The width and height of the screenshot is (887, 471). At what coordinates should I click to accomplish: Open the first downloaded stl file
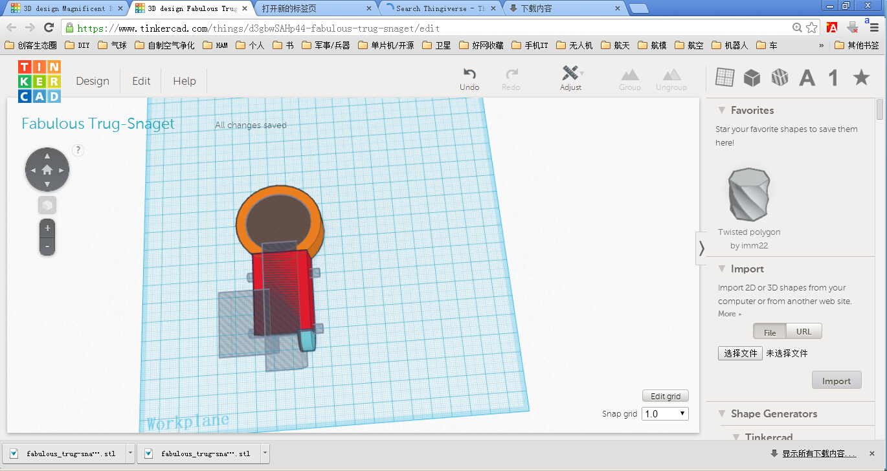pos(65,454)
